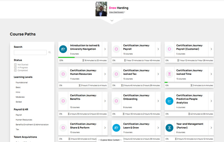Open Year-end Management (Partner) via its arrow
The image size is (224, 142).
(211, 128)
